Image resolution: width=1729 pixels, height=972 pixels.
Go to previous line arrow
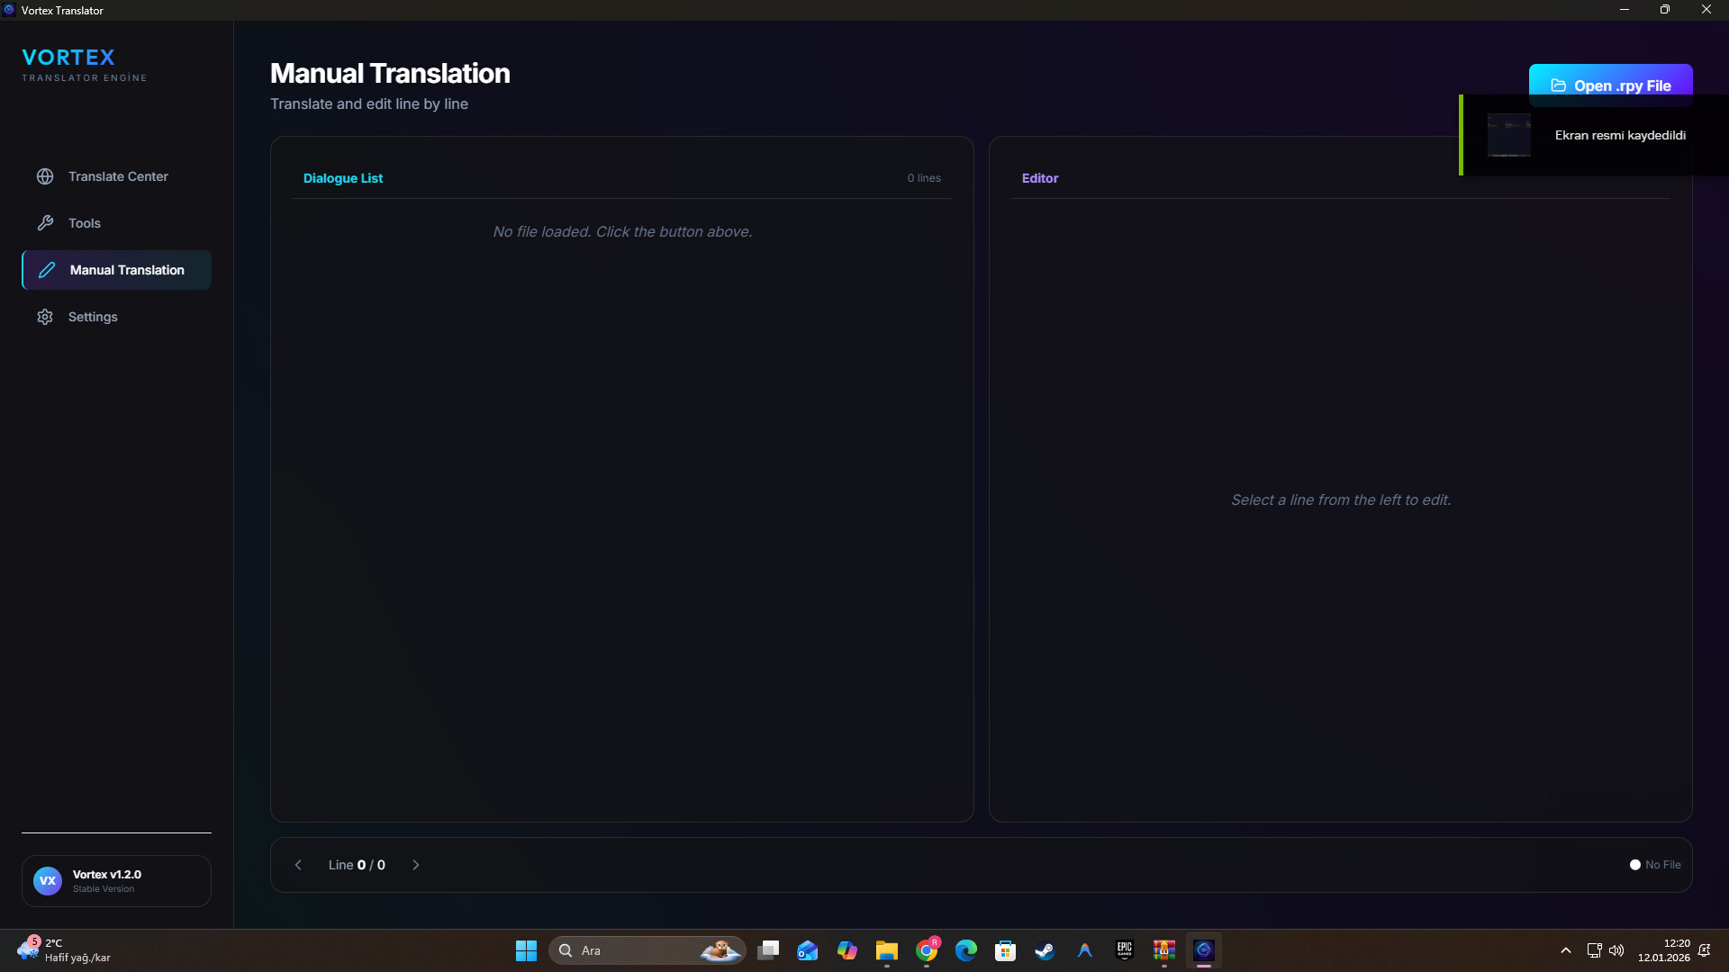pos(298,865)
